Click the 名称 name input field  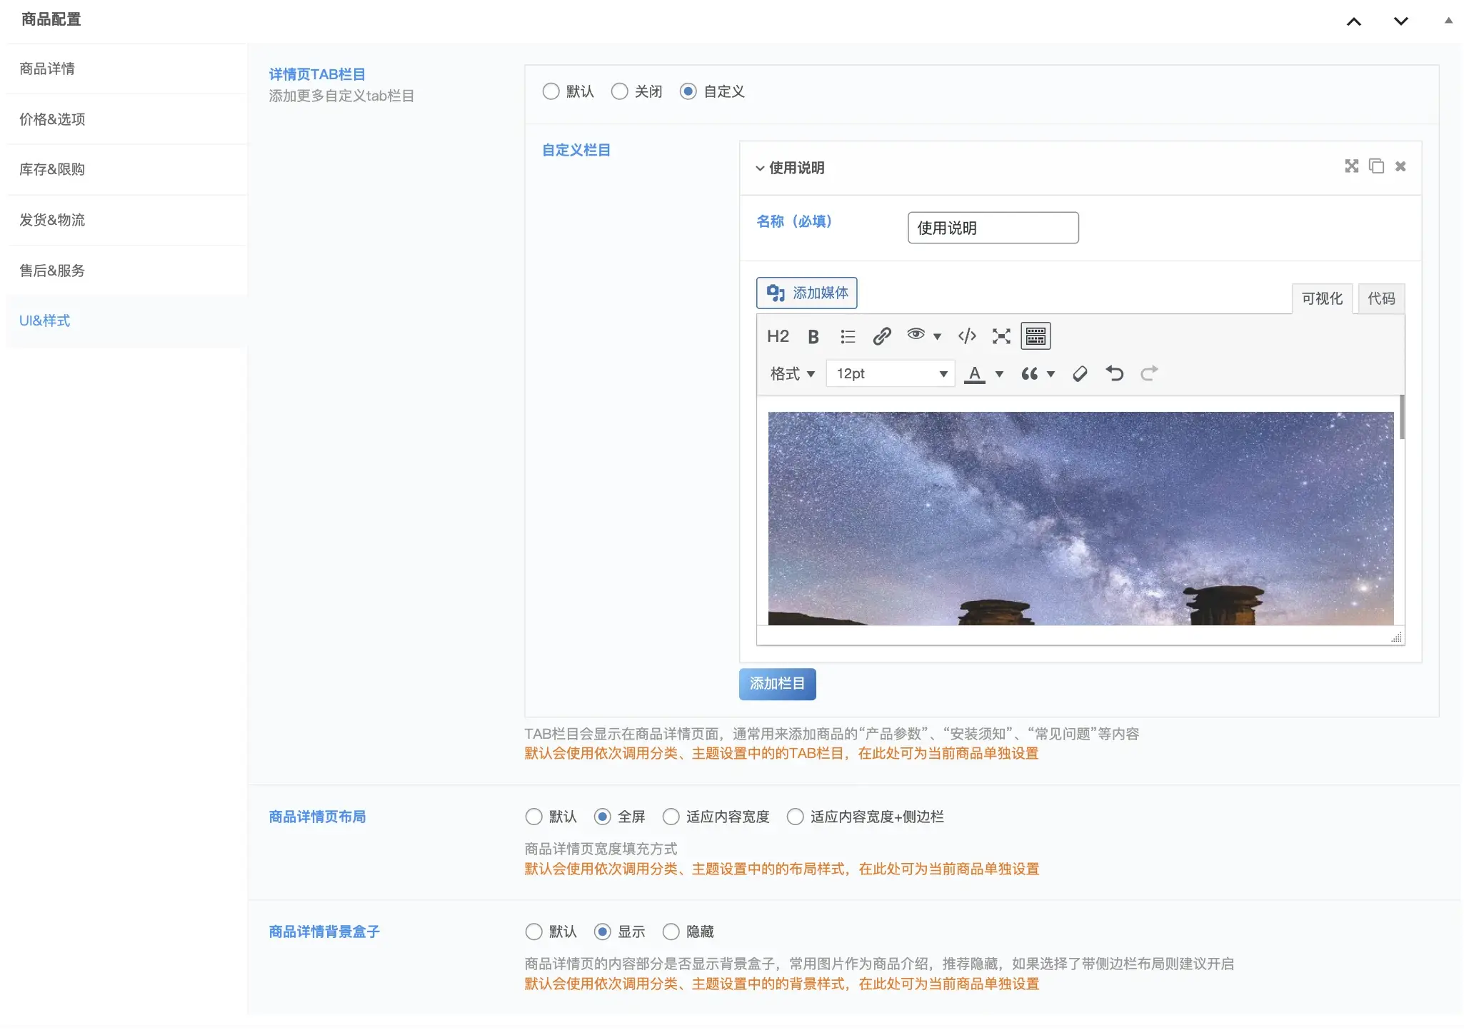coord(993,228)
